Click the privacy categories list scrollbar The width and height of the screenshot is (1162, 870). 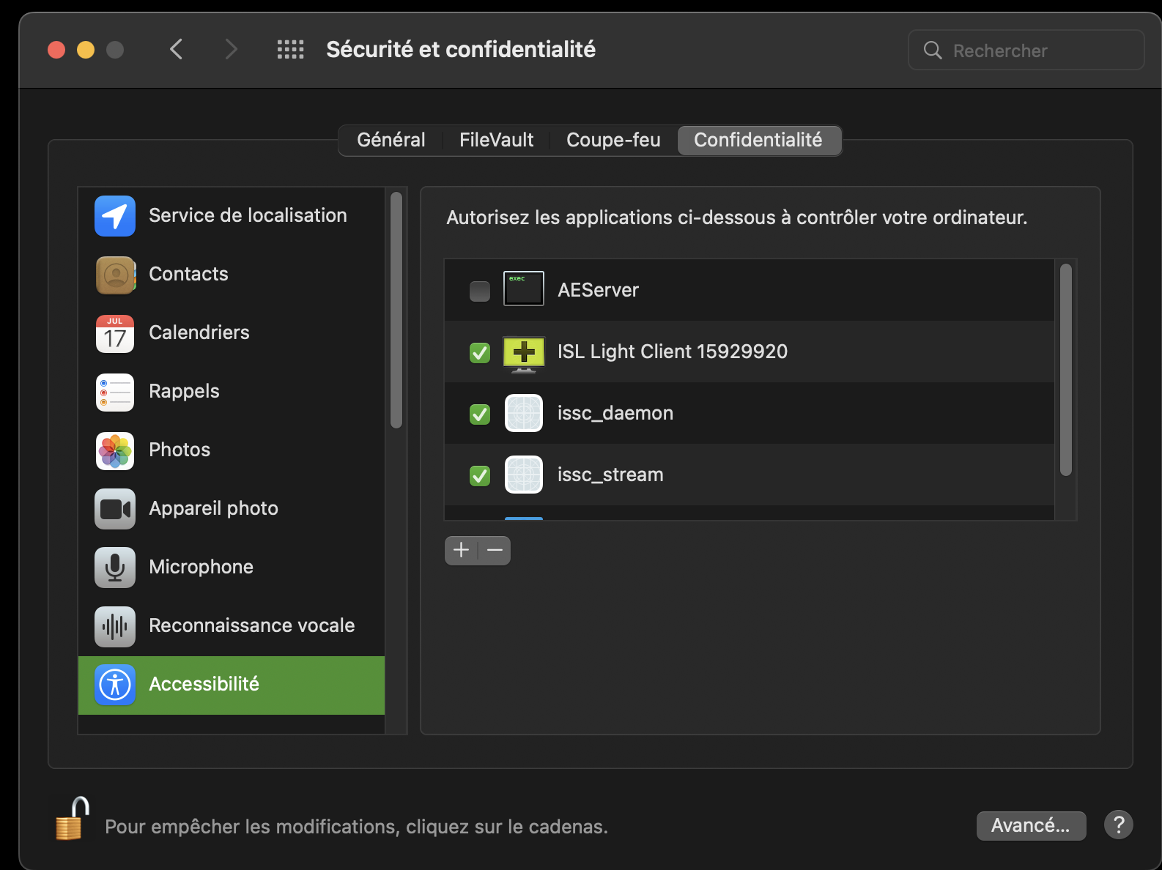tap(396, 310)
